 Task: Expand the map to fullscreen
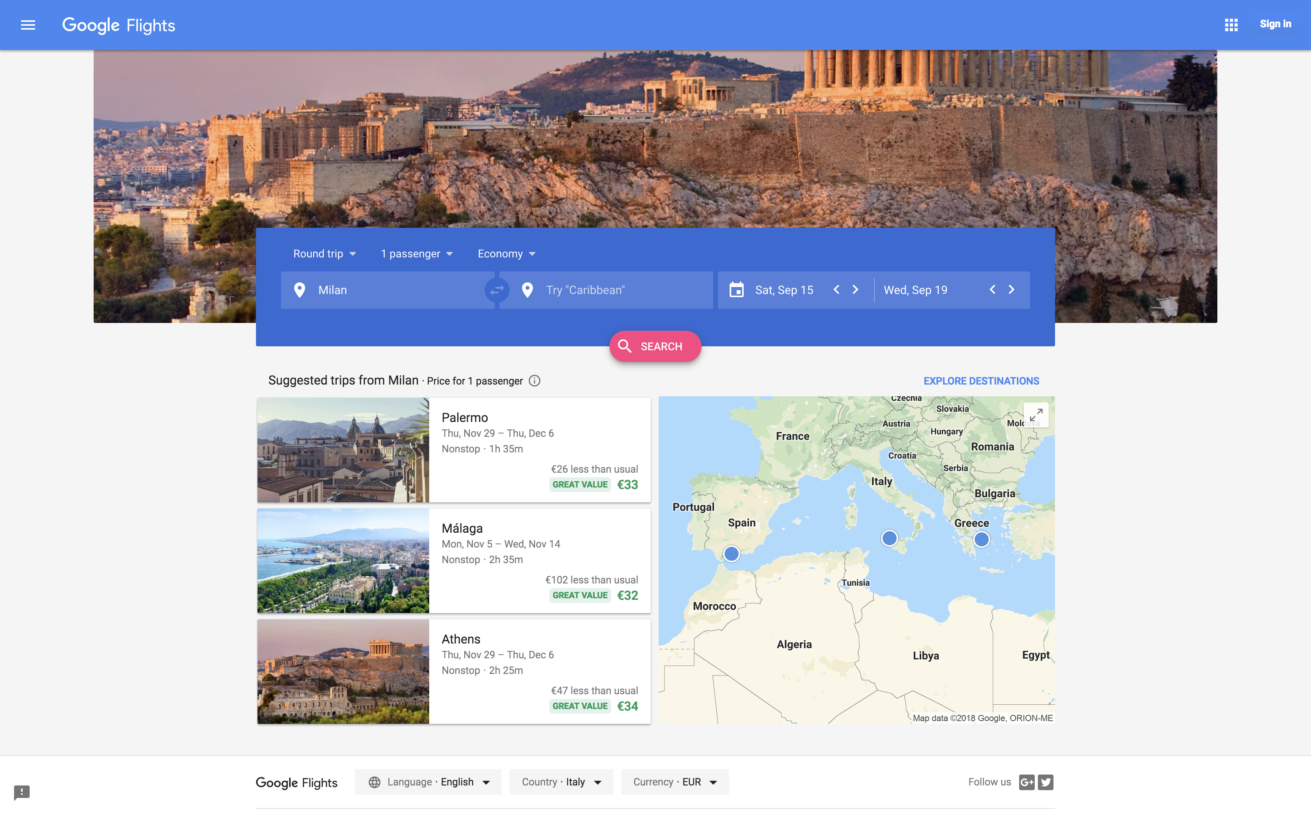[1036, 415]
